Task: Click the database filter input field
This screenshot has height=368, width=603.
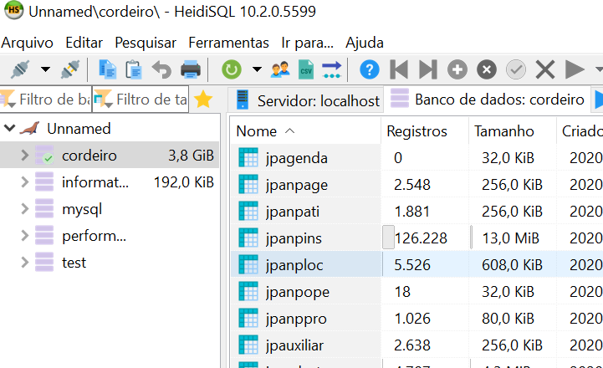Action: pos(46,100)
